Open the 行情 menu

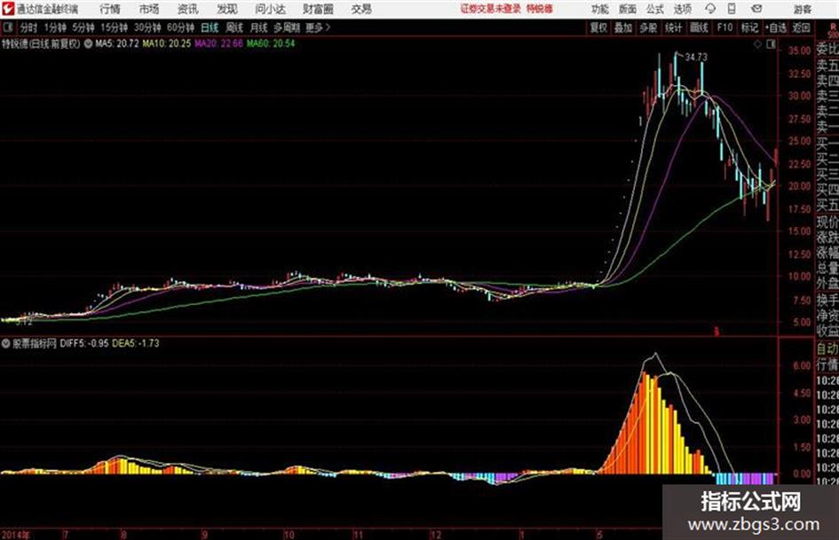pyautogui.click(x=110, y=9)
